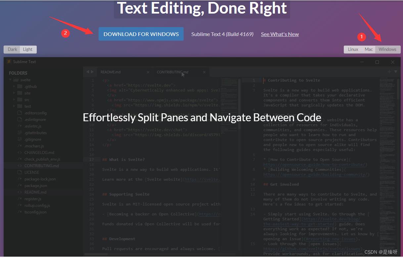Click the tsconfig.json file icon

click(x=20, y=212)
